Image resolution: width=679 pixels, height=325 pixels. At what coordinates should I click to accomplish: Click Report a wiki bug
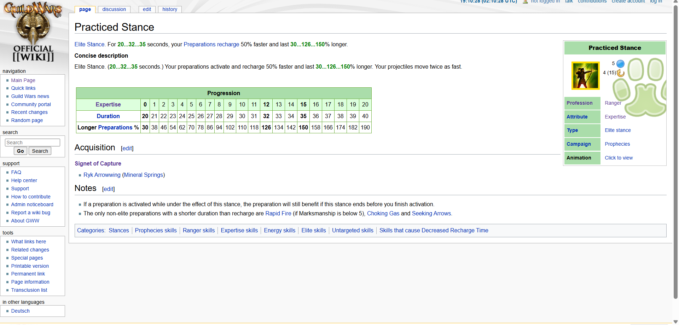click(31, 213)
